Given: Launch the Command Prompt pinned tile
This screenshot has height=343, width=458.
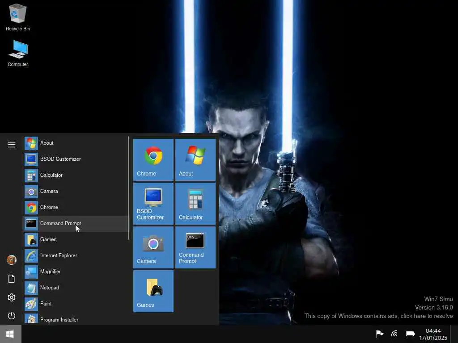Looking at the screenshot, I should pos(195,247).
